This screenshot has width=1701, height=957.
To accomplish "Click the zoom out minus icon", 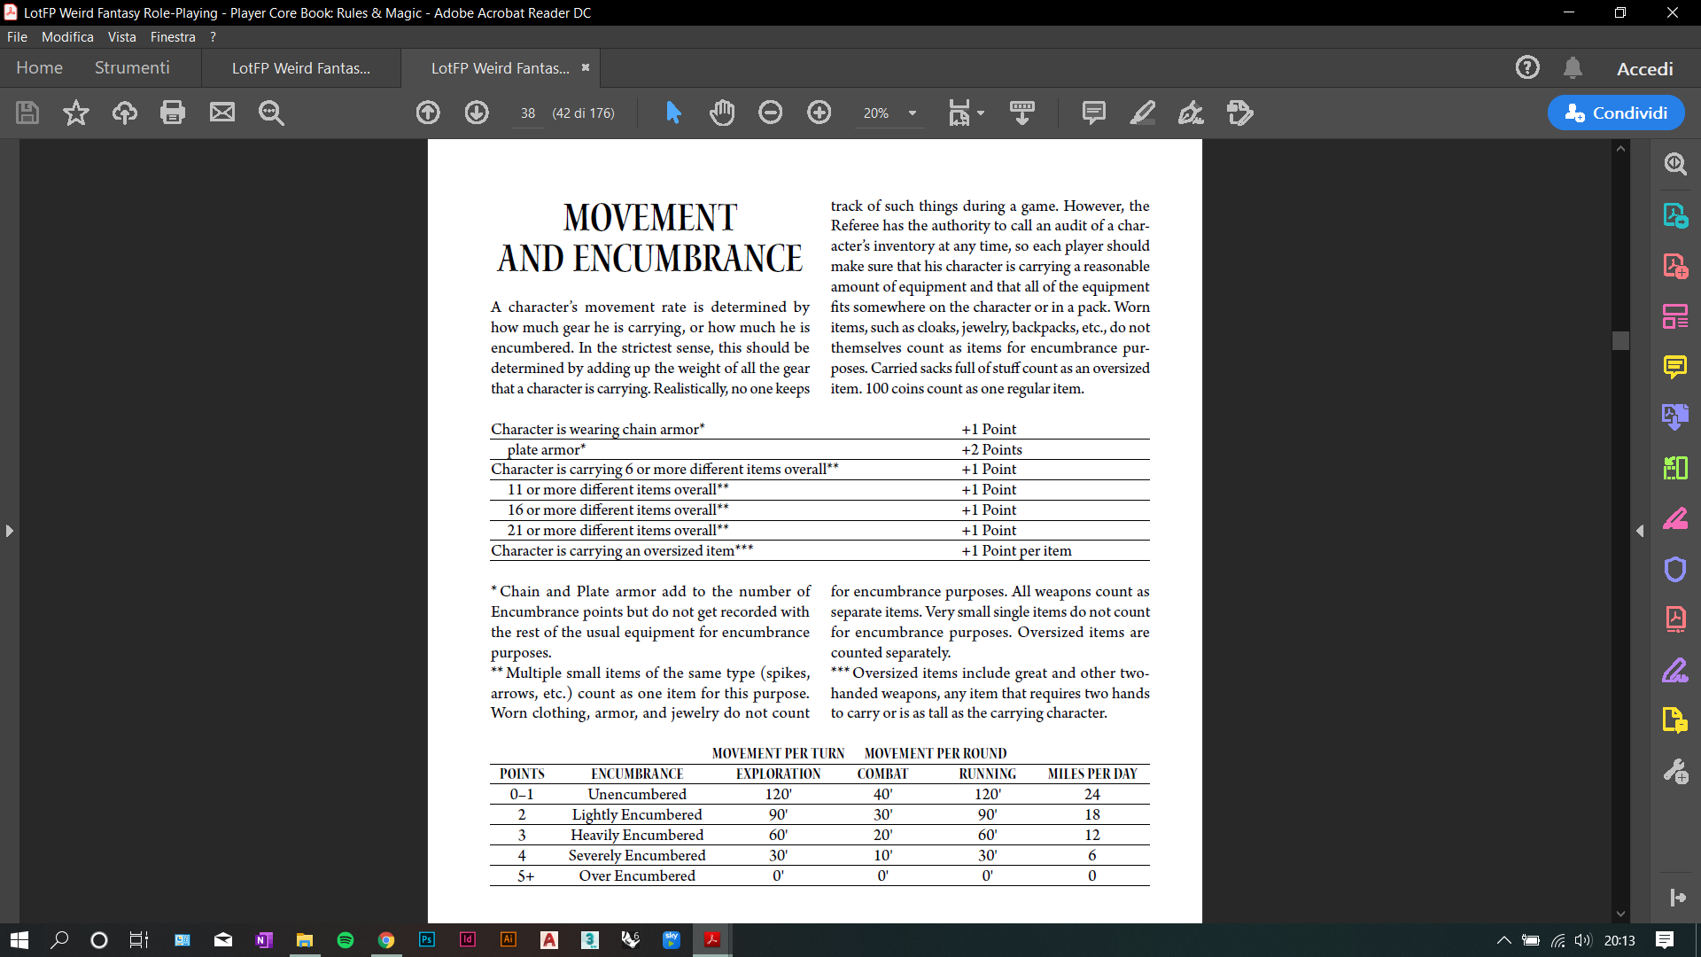I will tap(770, 113).
